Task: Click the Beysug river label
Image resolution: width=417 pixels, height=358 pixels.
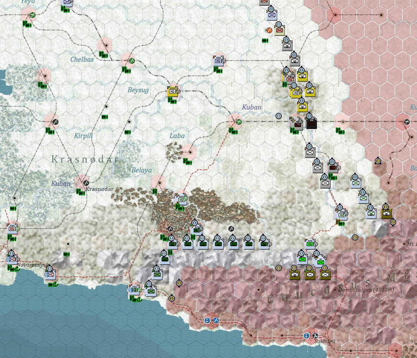Action: point(138,90)
